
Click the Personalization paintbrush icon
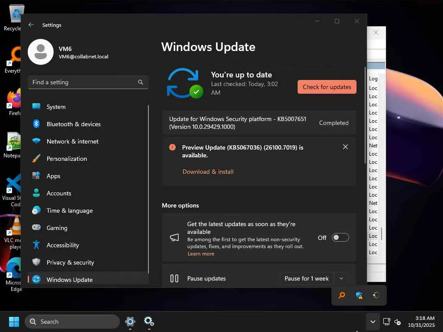36,158
